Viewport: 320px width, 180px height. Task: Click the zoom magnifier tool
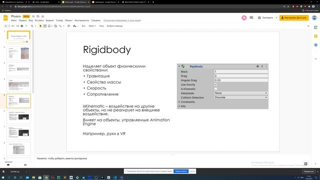coord(32,26)
